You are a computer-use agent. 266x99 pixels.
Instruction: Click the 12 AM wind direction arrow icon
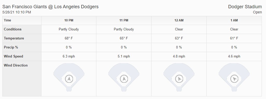(179, 79)
